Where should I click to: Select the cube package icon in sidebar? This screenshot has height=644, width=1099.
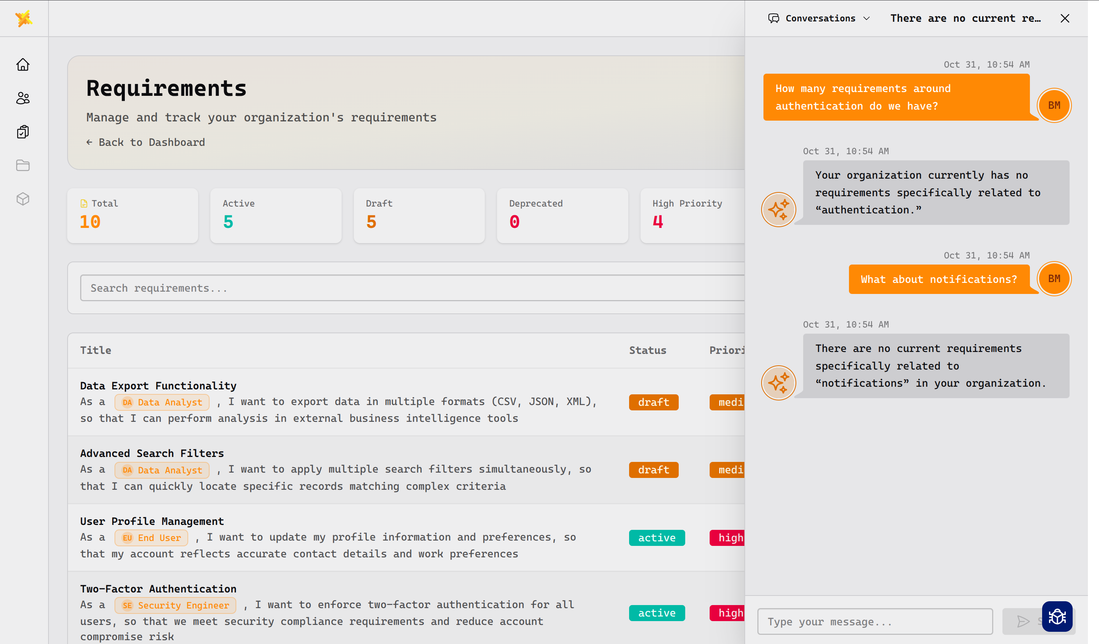[23, 199]
